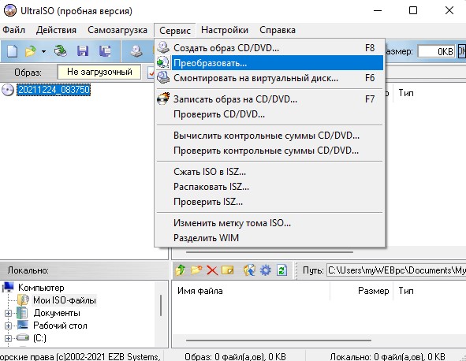Screen dimensions: 466x361
Task: Click the image file list horizontal scrollbar
Action: point(270,252)
